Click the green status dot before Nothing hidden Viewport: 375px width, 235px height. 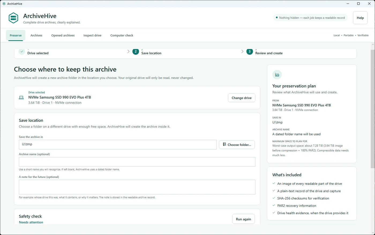point(277,17)
